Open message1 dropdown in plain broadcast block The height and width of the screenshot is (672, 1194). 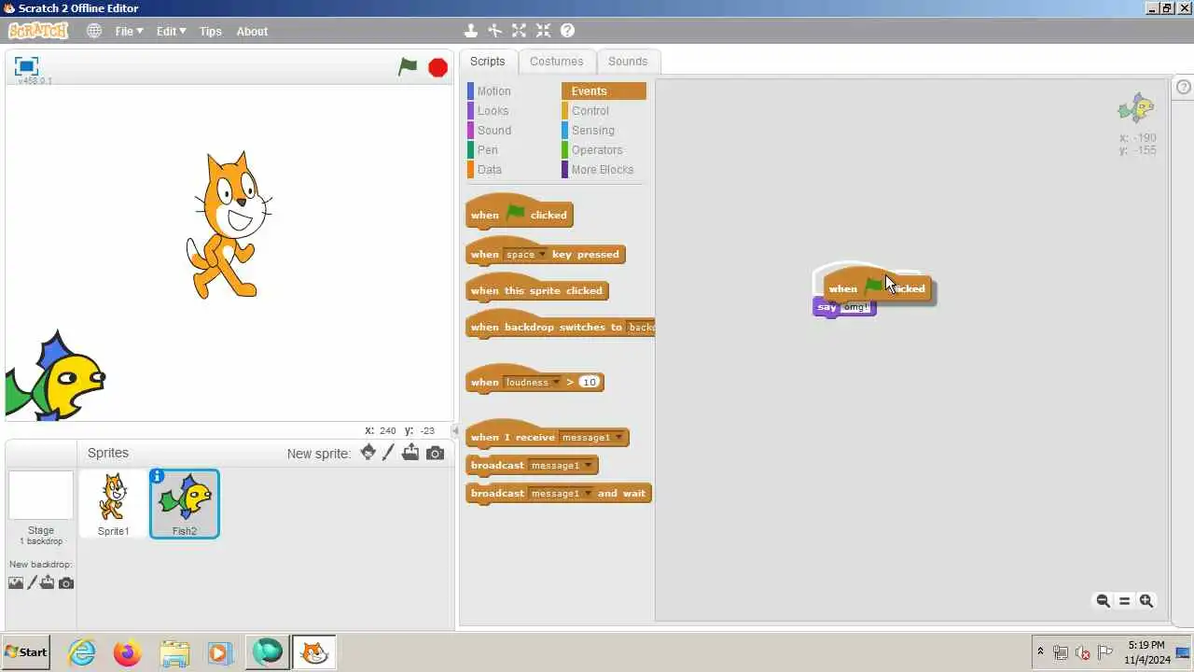pos(561,465)
